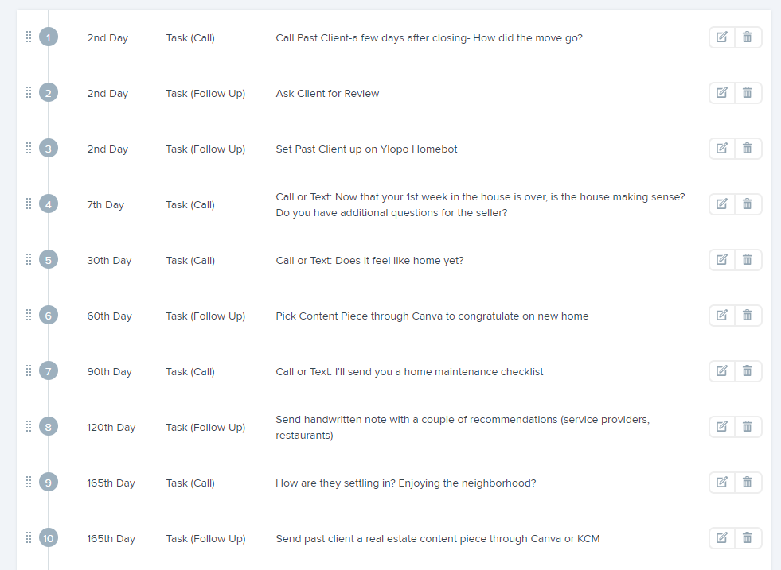Edit the home maintenance checklist step
Image resolution: width=781 pixels, height=570 pixels.
(x=722, y=371)
